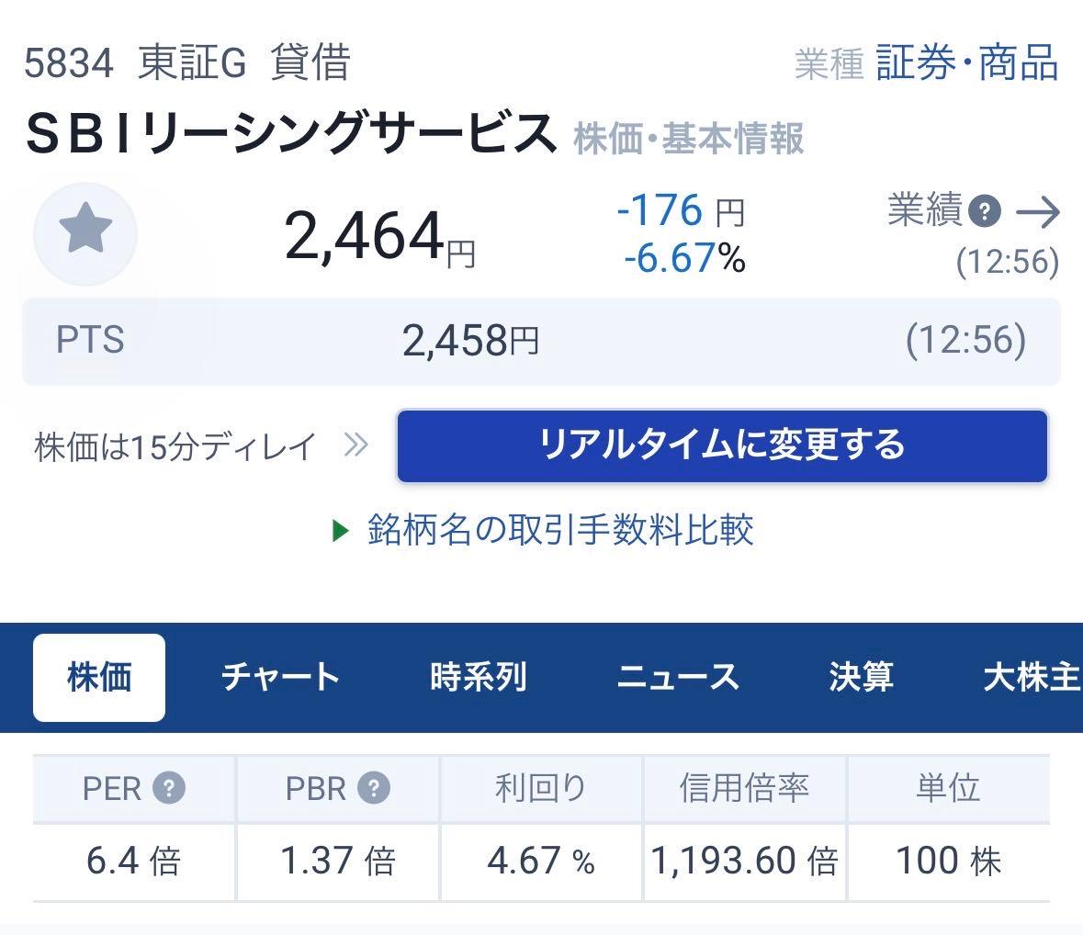Viewport: 1083px width, 935px height.
Task: Switch to the 決算 tab
Action: point(863,677)
